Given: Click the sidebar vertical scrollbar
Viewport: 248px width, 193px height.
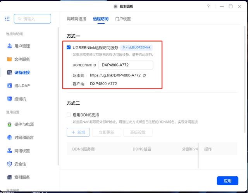Looking at the screenshot, I should tap(59, 96).
